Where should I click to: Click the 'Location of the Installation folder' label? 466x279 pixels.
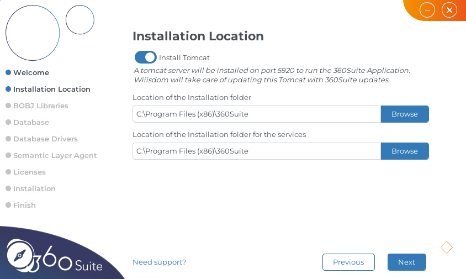192,98
